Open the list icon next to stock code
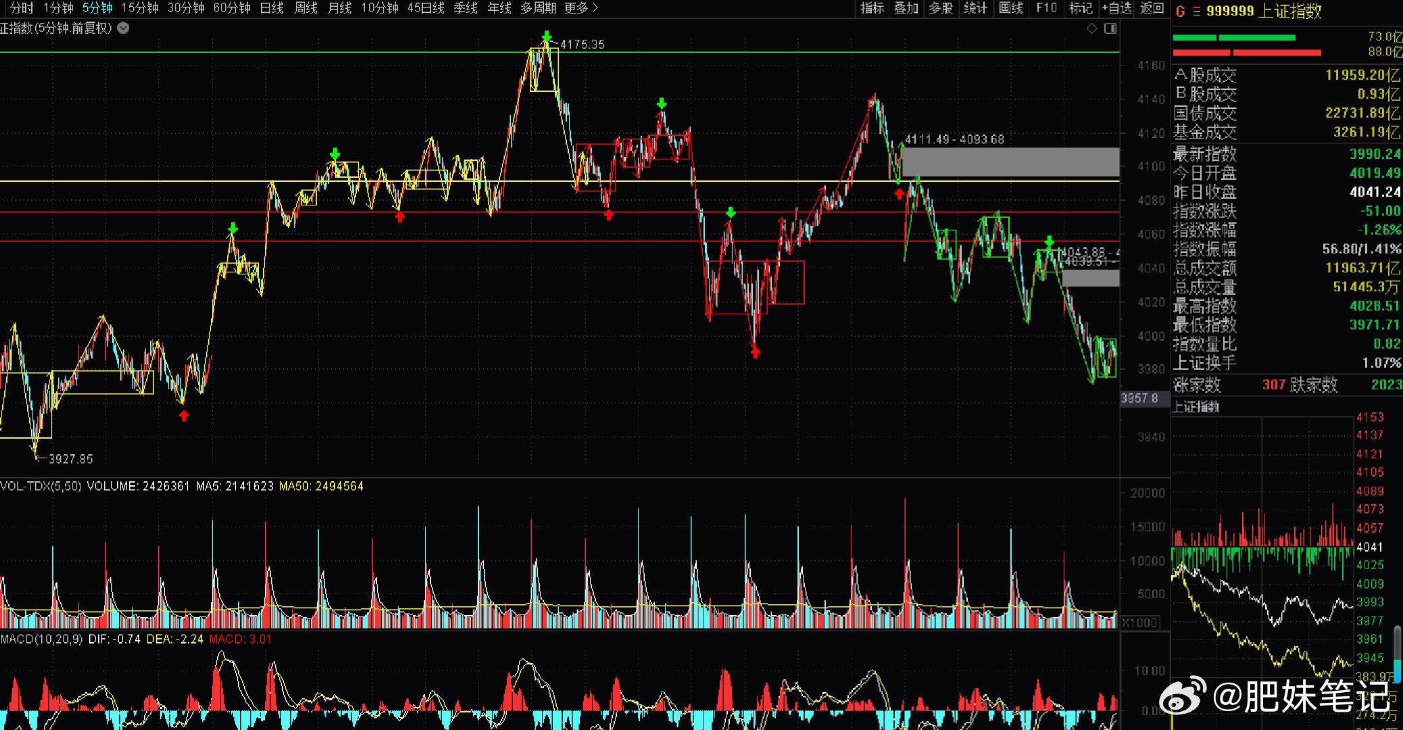Screen dimensions: 1403x730 point(1196,11)
